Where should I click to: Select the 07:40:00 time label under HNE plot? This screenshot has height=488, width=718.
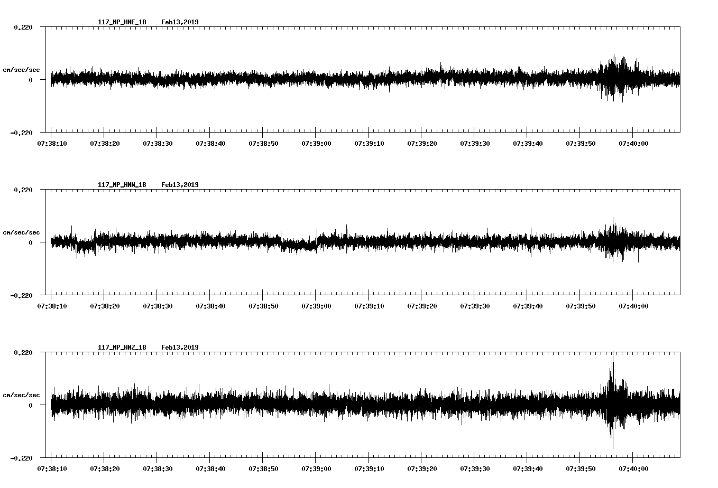point(633,143)
